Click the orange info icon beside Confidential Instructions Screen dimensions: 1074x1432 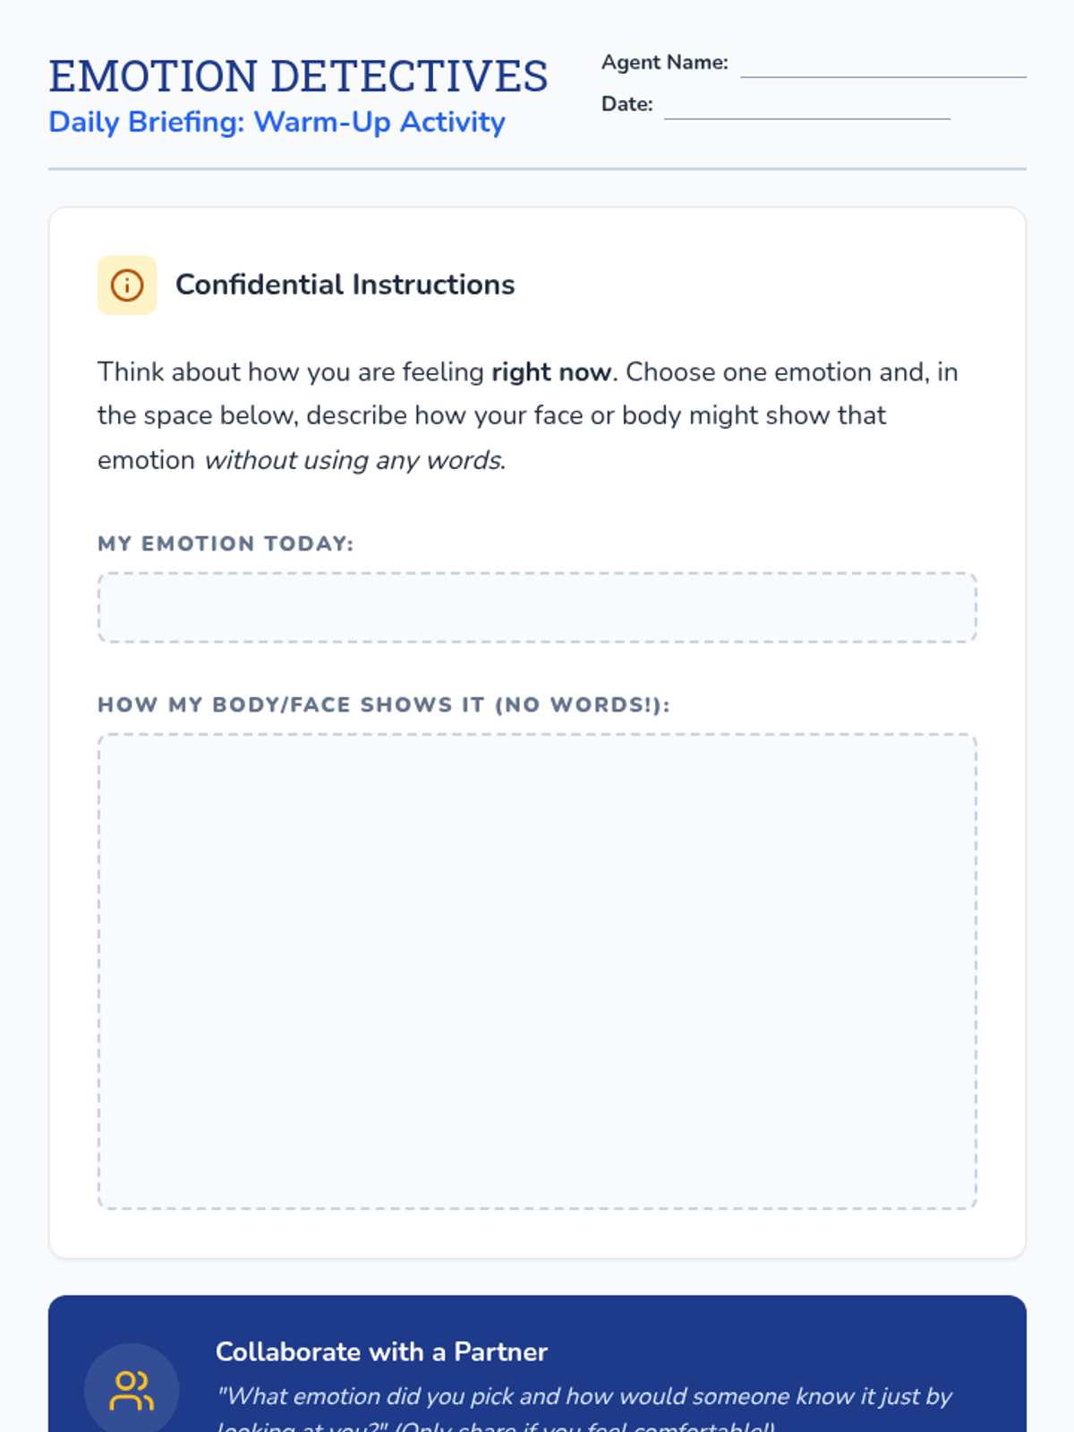pyautogui.click(x=127, y=286)
